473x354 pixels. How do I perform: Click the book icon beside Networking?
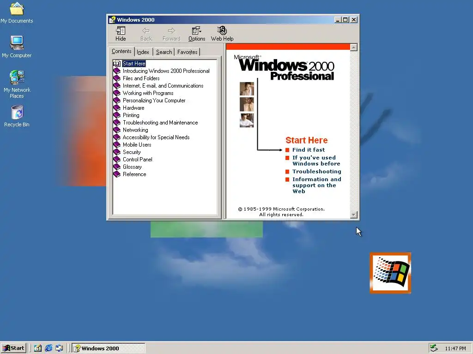point(117,130)
